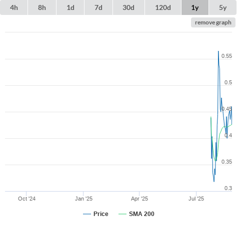
Task: Open the 30d time range
Action: click(x=128, y=7)
